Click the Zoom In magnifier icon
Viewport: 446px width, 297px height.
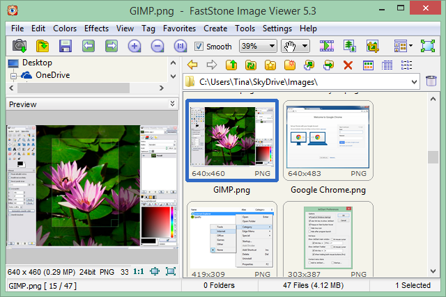pos(135,47)
